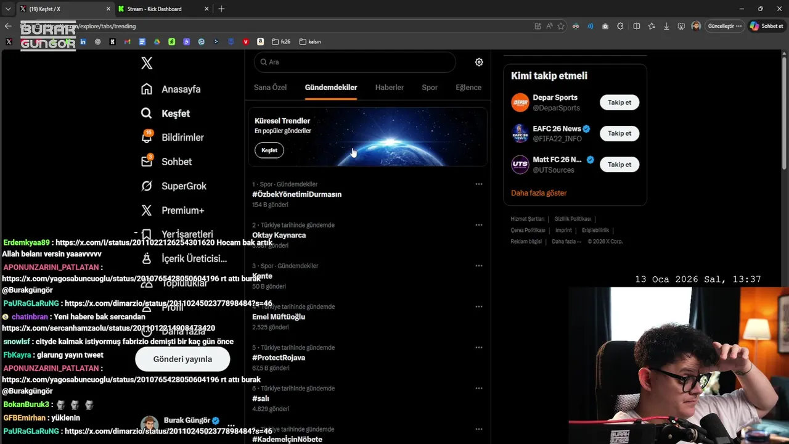Screen dimensions: 789x444
Task: Open the Hizmet Şartları footer link
Action: tap(527, 219)
